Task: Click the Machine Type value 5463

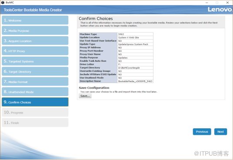Action: pyautogui.click(x=135, y=34)
